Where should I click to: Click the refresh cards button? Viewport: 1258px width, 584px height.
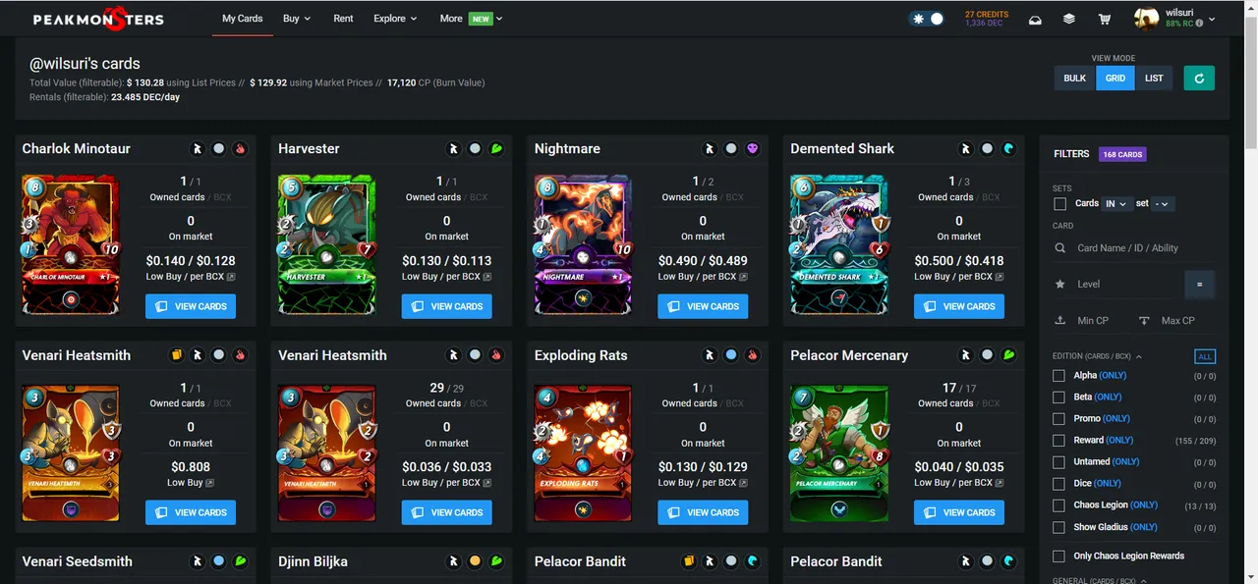pos(1199,78)
